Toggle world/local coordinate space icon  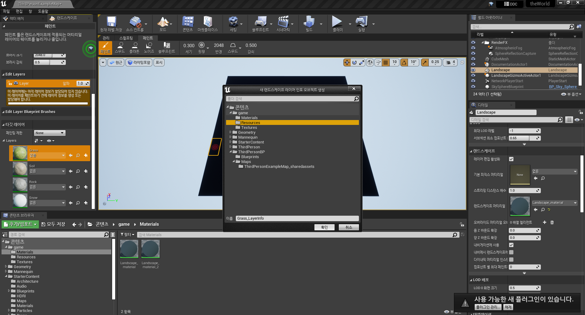370,62
